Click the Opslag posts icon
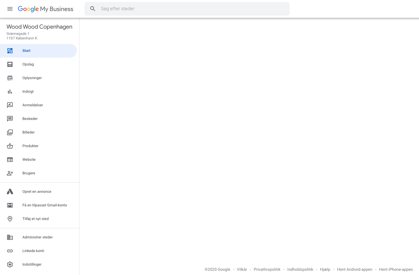This screenshot has height=275, width=419. (x=10, y=64)
